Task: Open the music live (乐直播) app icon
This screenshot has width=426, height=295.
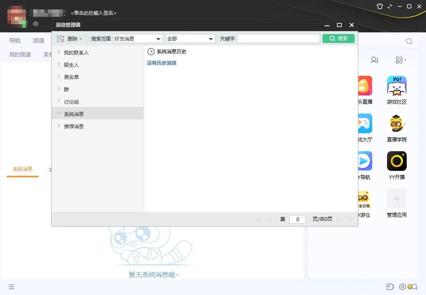Action: pyautogui.click(x=365, y=86)
